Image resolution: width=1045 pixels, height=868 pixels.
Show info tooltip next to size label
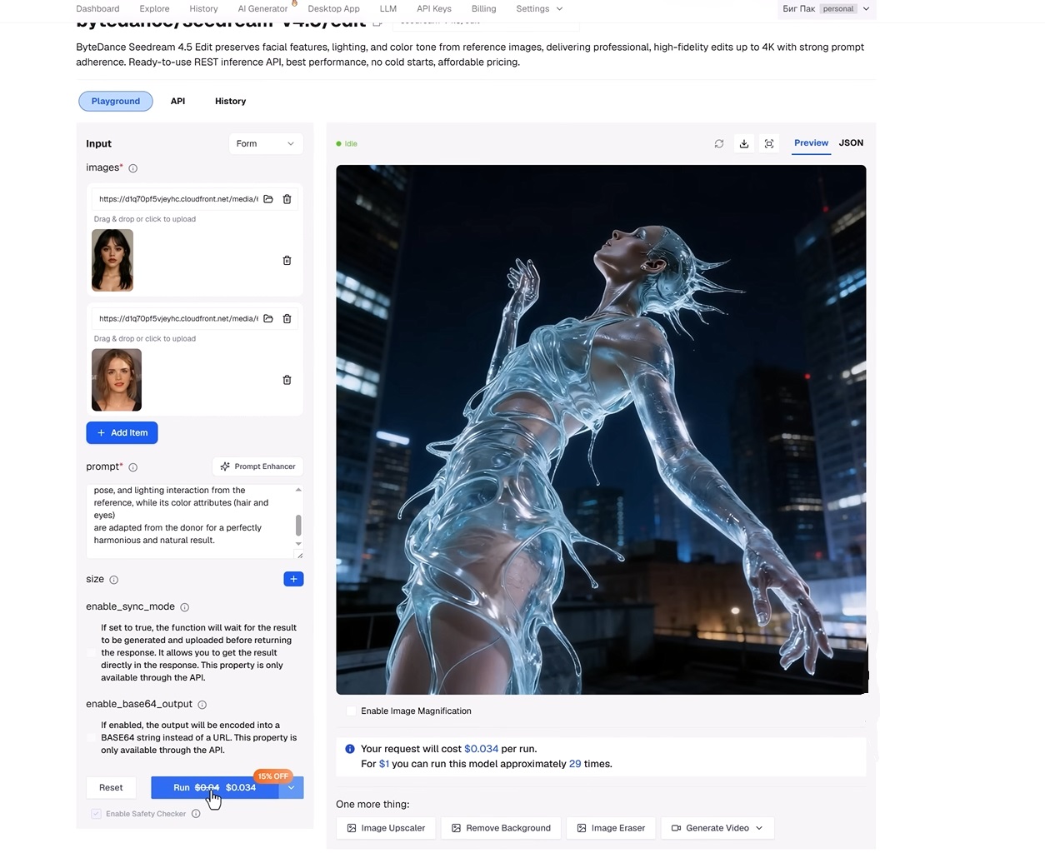point(114,580)
